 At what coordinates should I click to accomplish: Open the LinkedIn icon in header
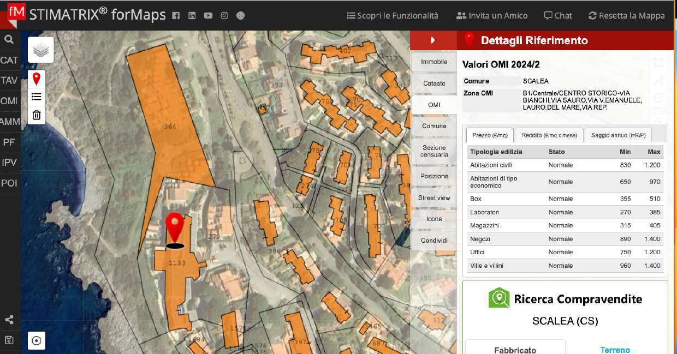pos(192,16)
